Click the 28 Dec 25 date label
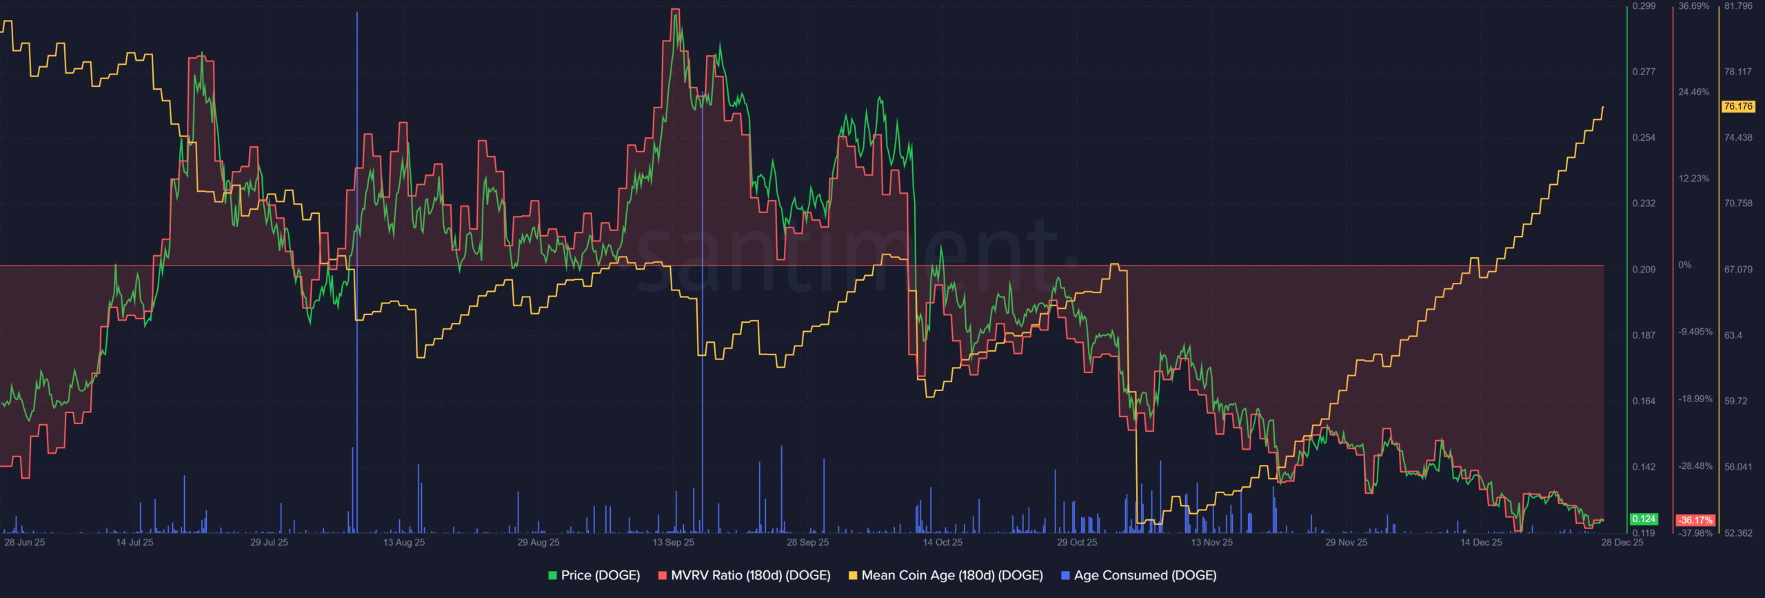The height and width of the screenshot is (598, 1765). click(x=1622, y=543)
